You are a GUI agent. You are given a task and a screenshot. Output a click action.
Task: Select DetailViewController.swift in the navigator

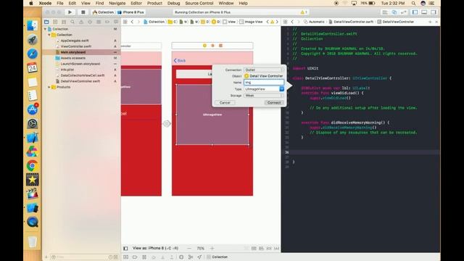click(80, 81)
